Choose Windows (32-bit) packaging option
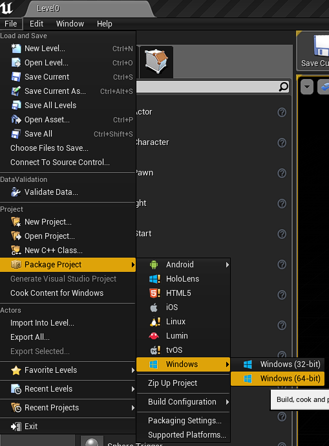329x446 pixels. [277, 364]
